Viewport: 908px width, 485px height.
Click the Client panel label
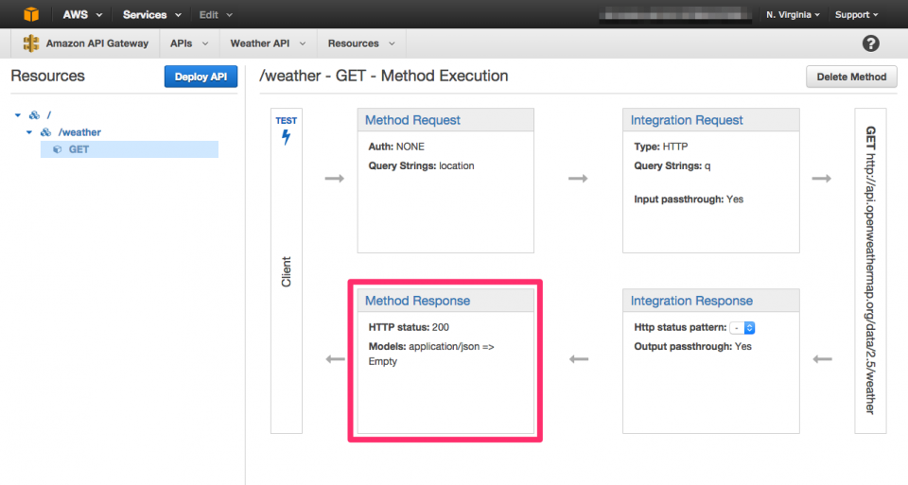(x=286, y=271)
